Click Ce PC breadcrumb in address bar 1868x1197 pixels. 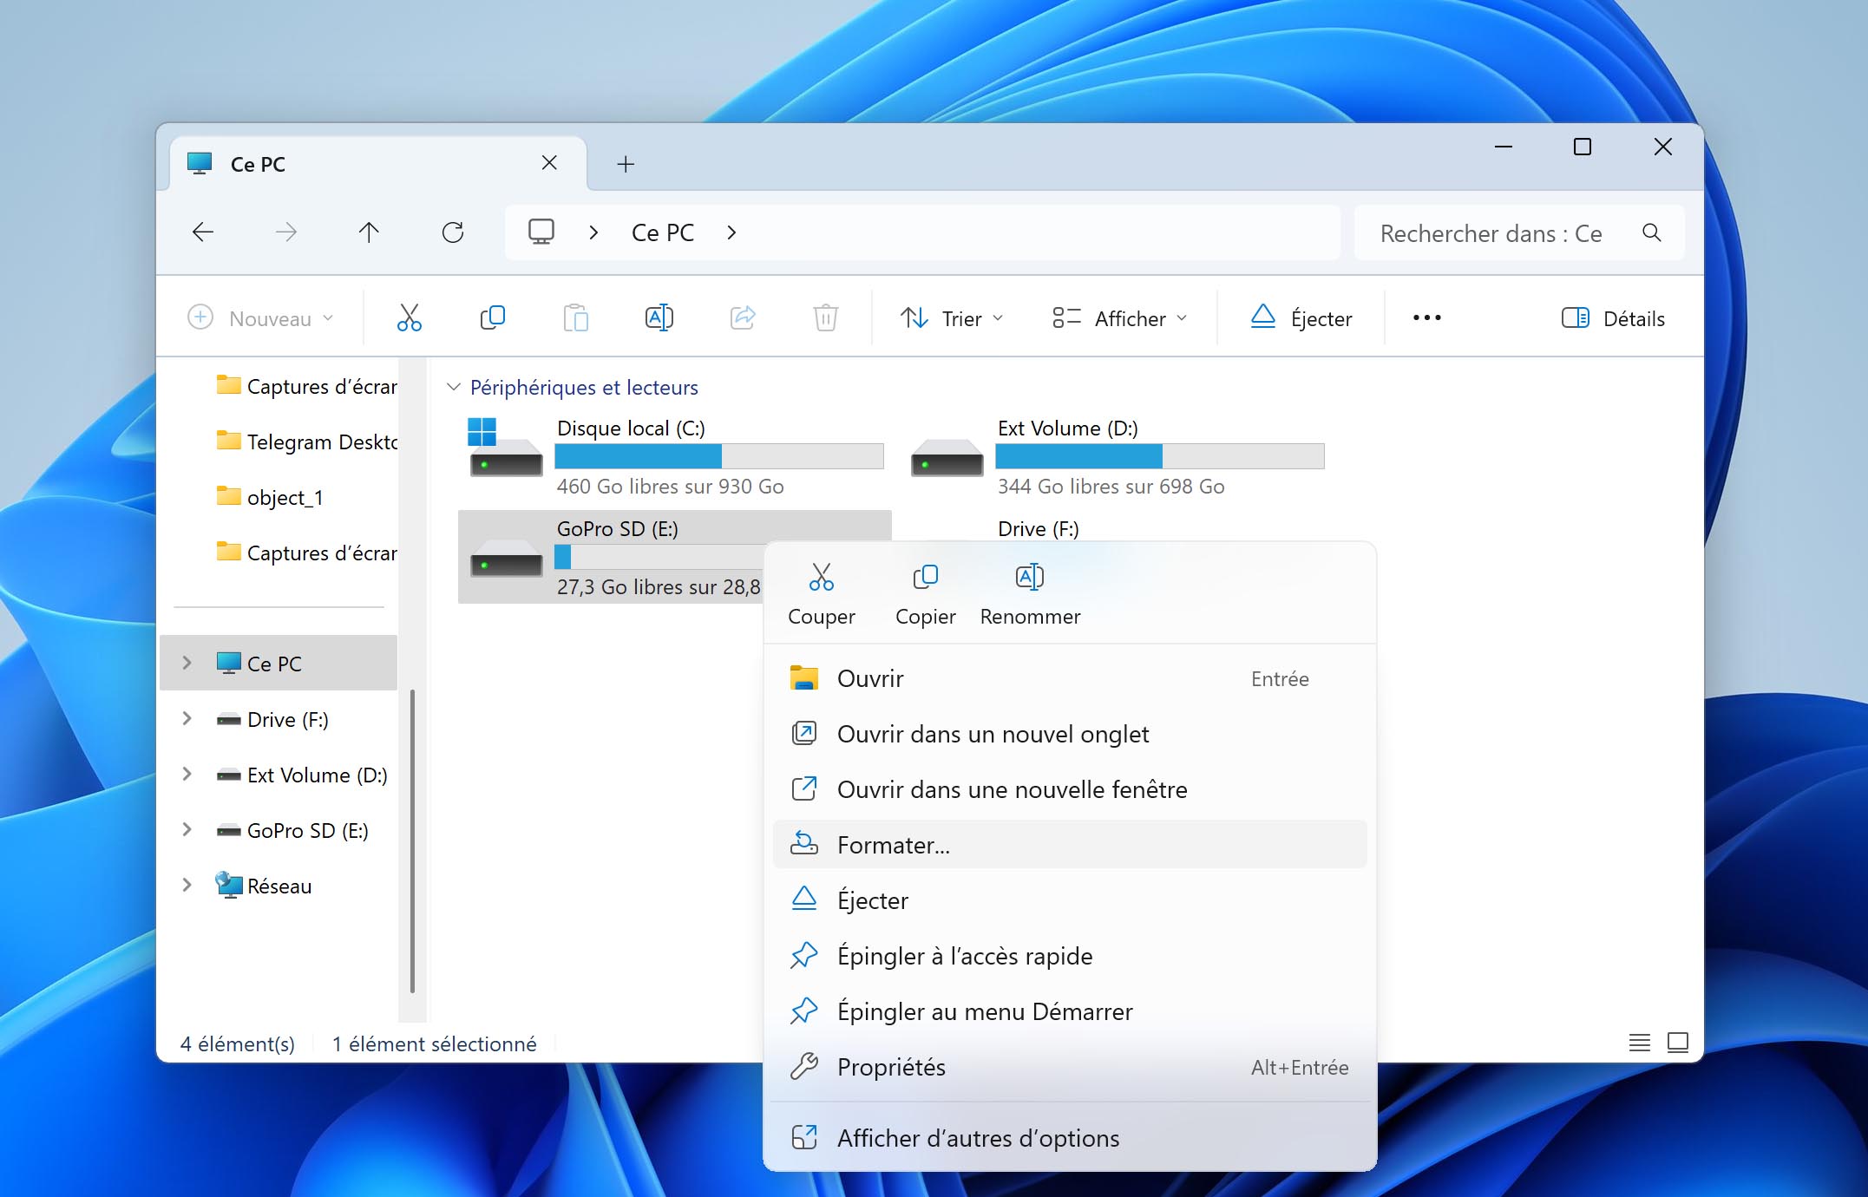click(x=663, y=232)
